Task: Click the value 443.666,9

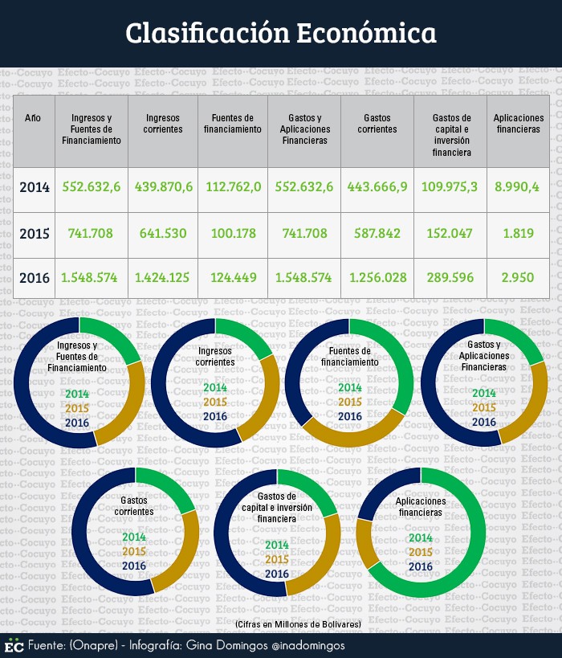Action: coord(377,186)
